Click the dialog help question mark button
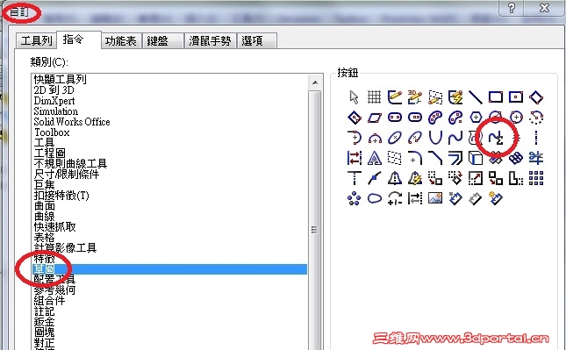 (x=512, y=8)
